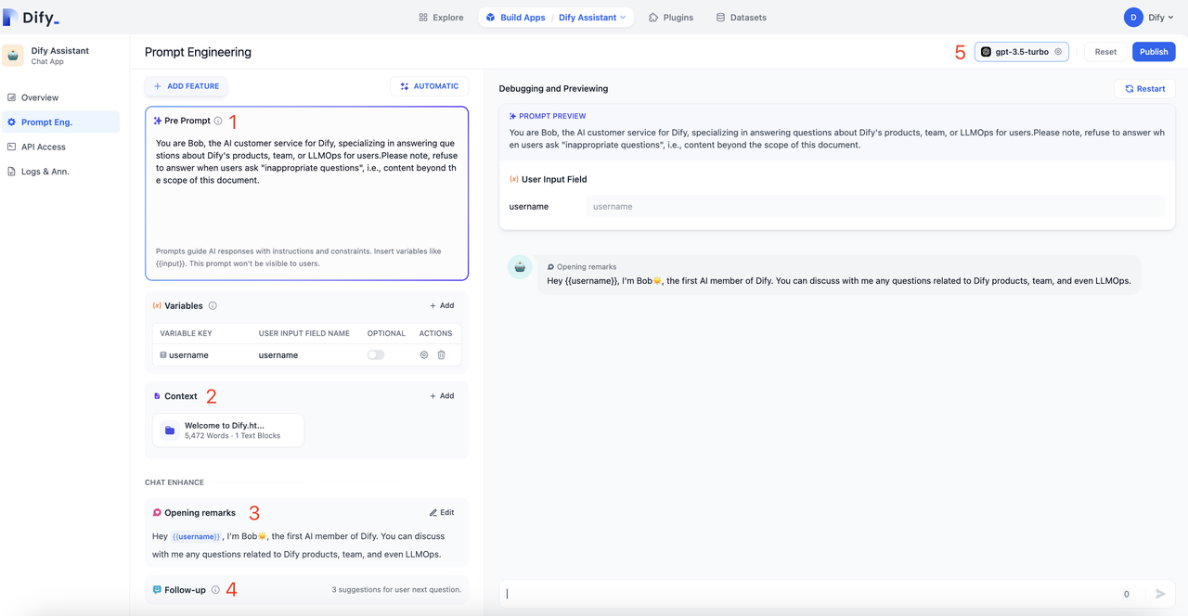
Task: Click the '5,472 Words · 1 Text Blocks' text
Action: (232, 436)
